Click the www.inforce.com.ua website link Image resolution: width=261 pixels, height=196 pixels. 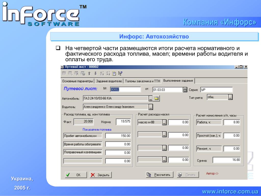(230, 191)
